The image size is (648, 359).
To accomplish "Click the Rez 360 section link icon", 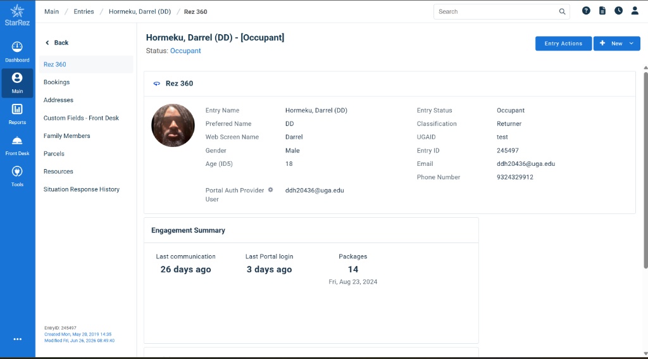I will (x=157, y=84).
